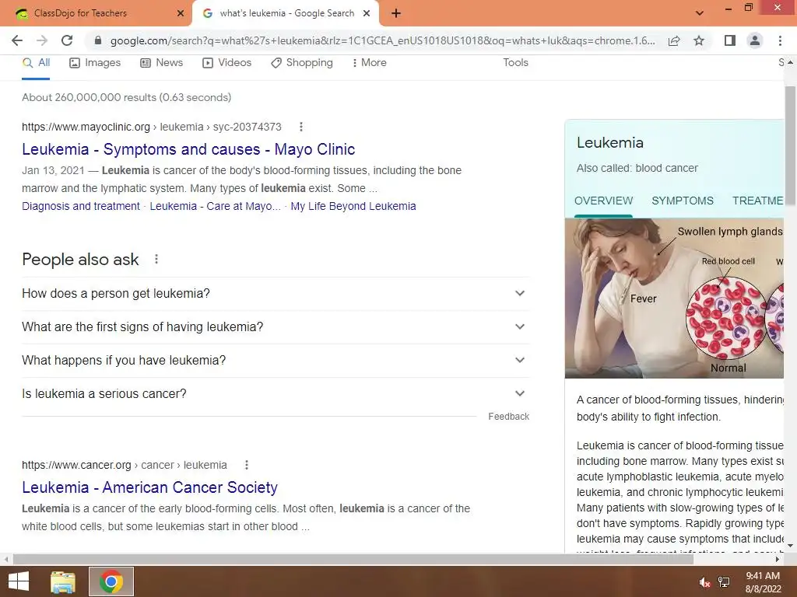Click Chrome icon in taskbar
This screenshot has height=597, width=797.
(x=111, y=581)
